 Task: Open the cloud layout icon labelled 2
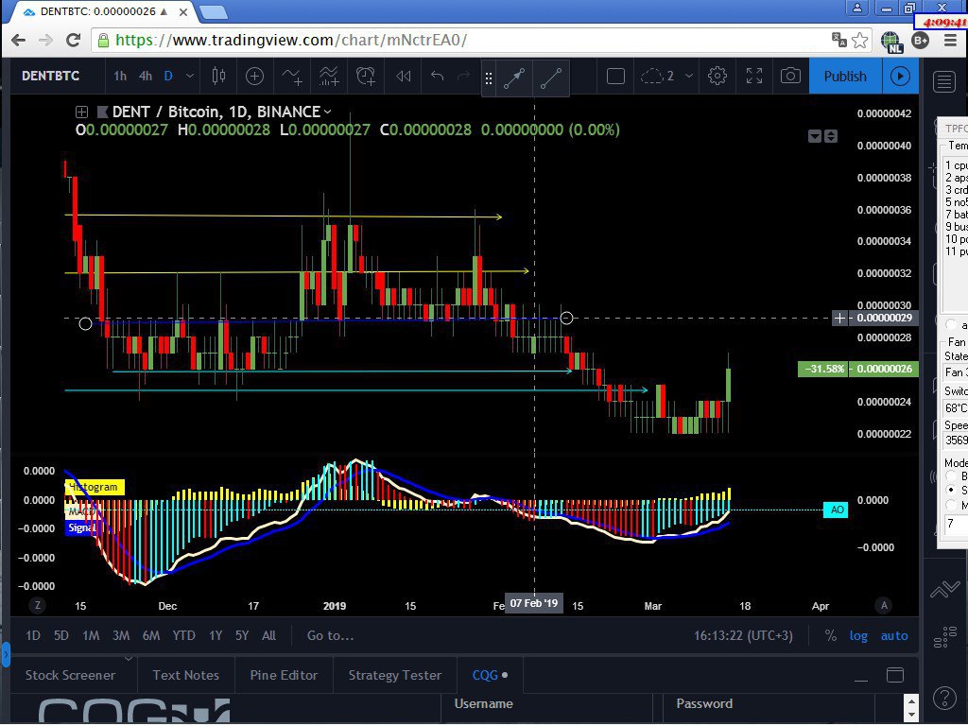click(657, 76)
